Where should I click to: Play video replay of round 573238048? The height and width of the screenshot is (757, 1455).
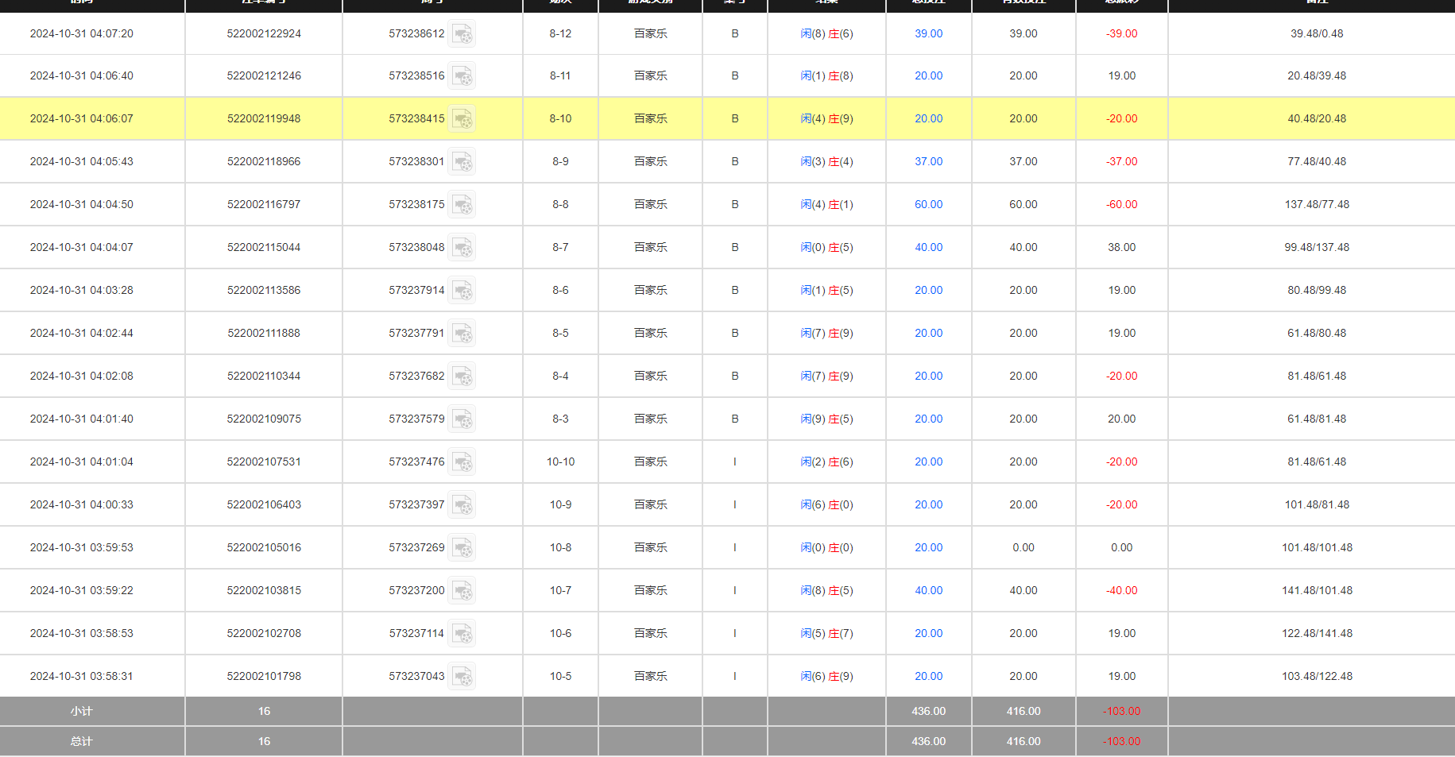(462, 247)
